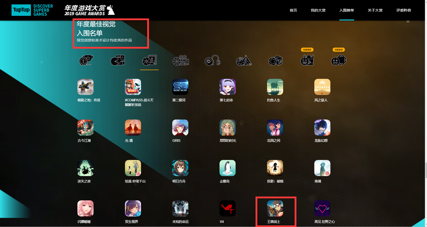The width and height of the screenshot is (427, 227).
Task: Click the 明日方舟 title text
Action: [x=179, y=181]
